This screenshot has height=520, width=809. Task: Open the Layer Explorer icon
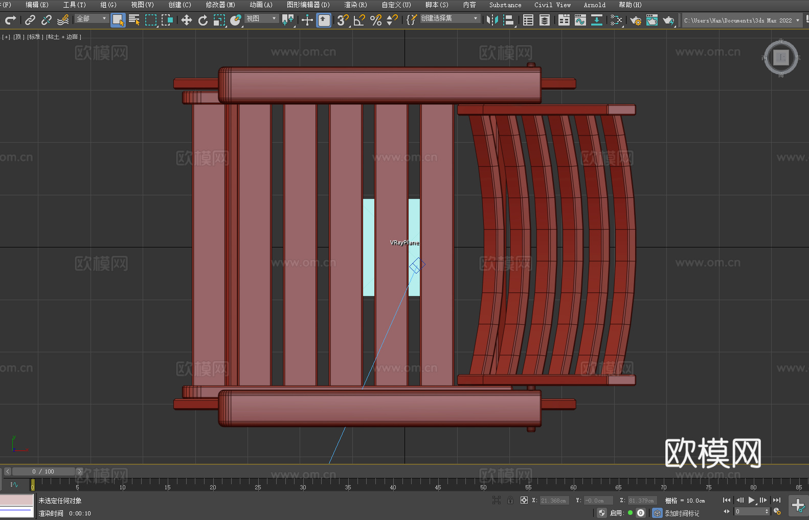(545, 20)
